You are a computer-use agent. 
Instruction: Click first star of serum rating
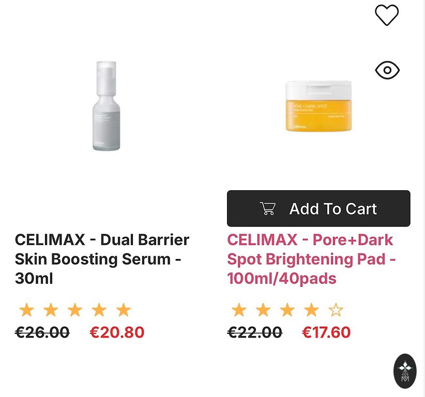point(26,310)
